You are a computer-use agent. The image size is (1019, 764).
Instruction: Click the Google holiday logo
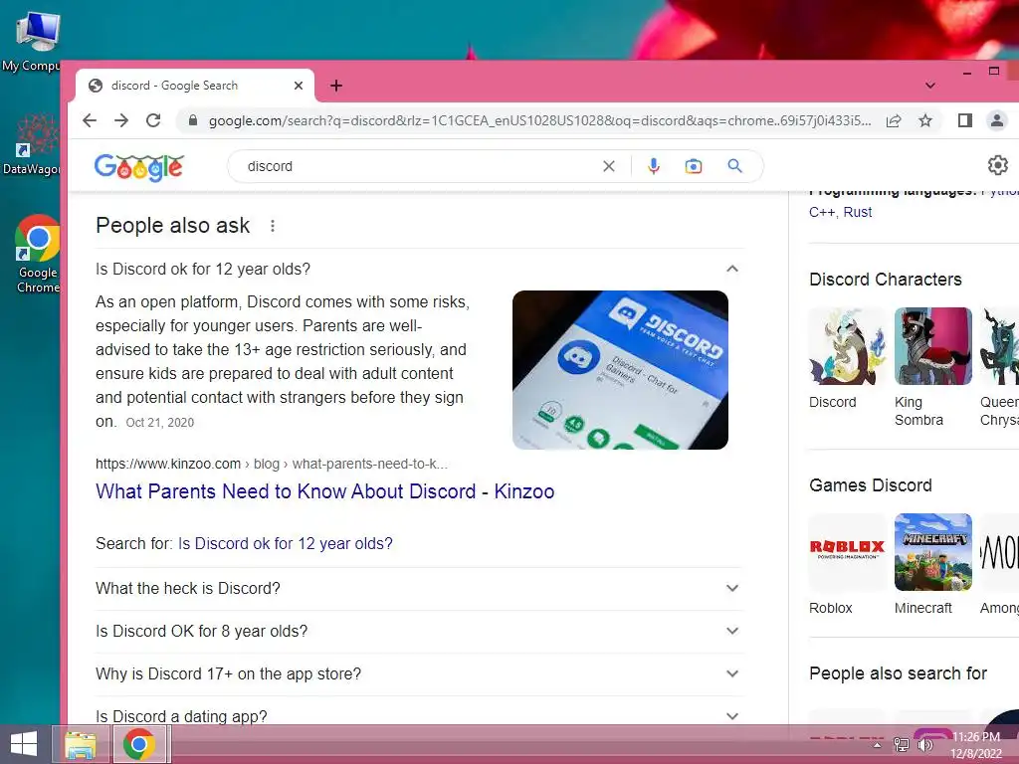point(139,167)
